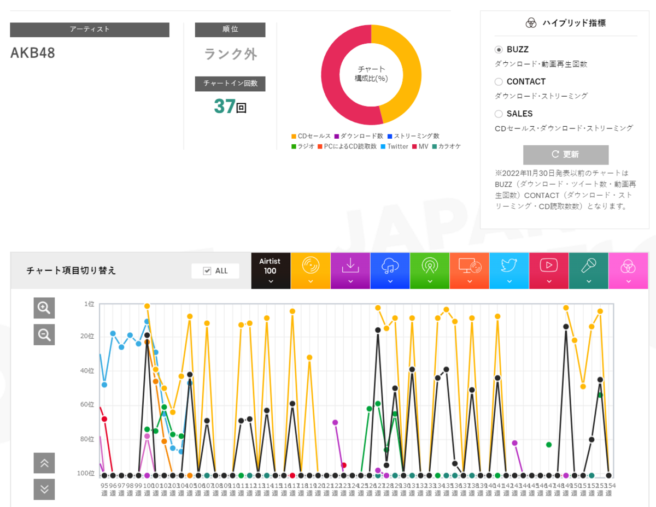The width and height of the screenshot is (656, 507).
Task: Expand the chevron under the download icon
Action: [x=350, y=282]
